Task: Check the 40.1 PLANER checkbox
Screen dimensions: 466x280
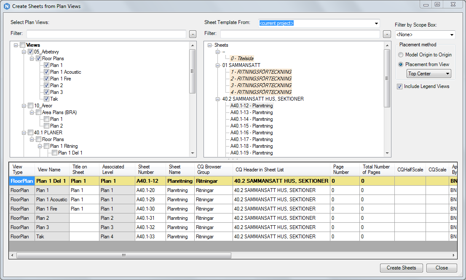Action: pyautogui.click(x=30, y=132)
